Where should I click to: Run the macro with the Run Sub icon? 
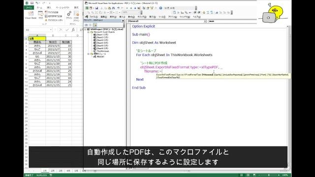pyautogui.click(x=127, y=8)
